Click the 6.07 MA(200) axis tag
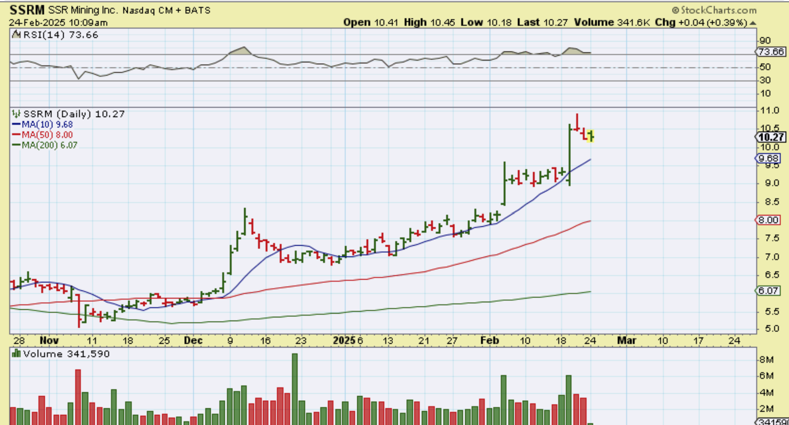This screenshot has width=789, height=425. pos(769,290)
